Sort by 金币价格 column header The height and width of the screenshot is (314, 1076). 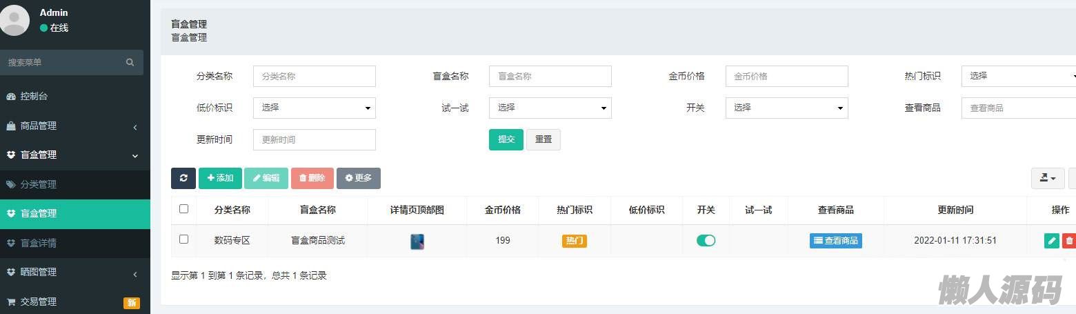tap(503, 210)
